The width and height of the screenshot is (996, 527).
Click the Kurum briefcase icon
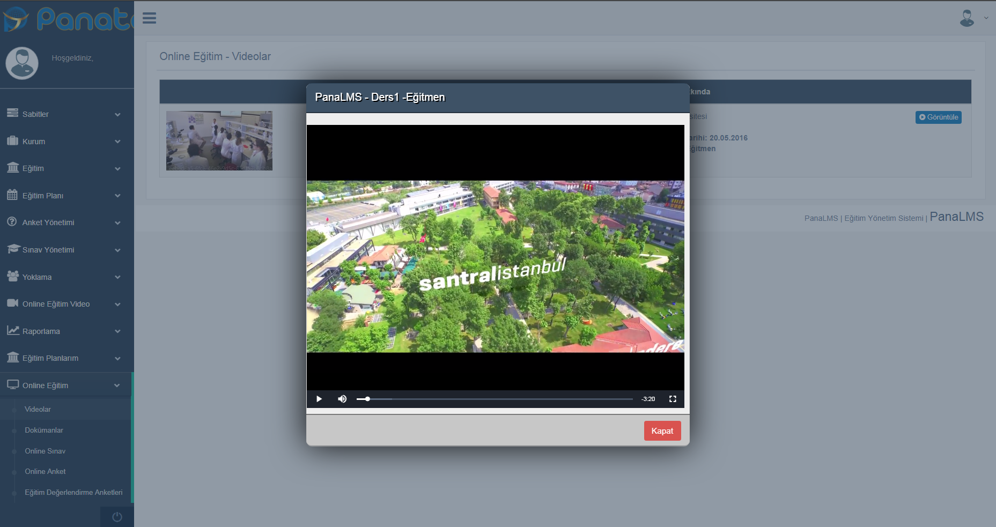[12, 140]
